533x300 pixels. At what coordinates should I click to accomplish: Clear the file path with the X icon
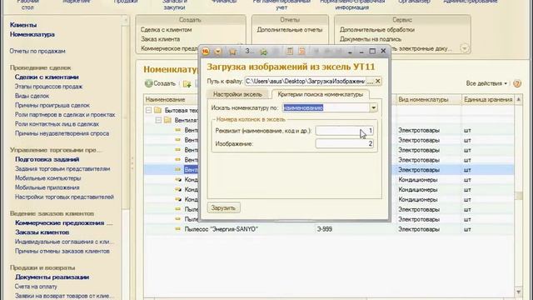point(377,82)
